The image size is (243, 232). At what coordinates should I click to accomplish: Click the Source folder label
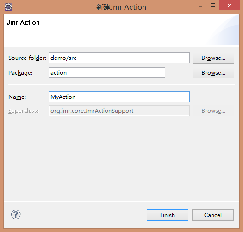(x=27, y=58)
